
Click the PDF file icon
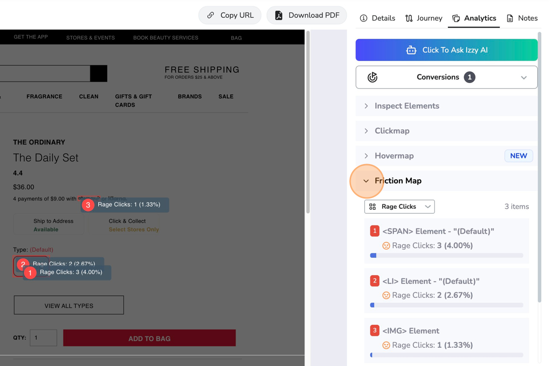click(x=278, y=15)
